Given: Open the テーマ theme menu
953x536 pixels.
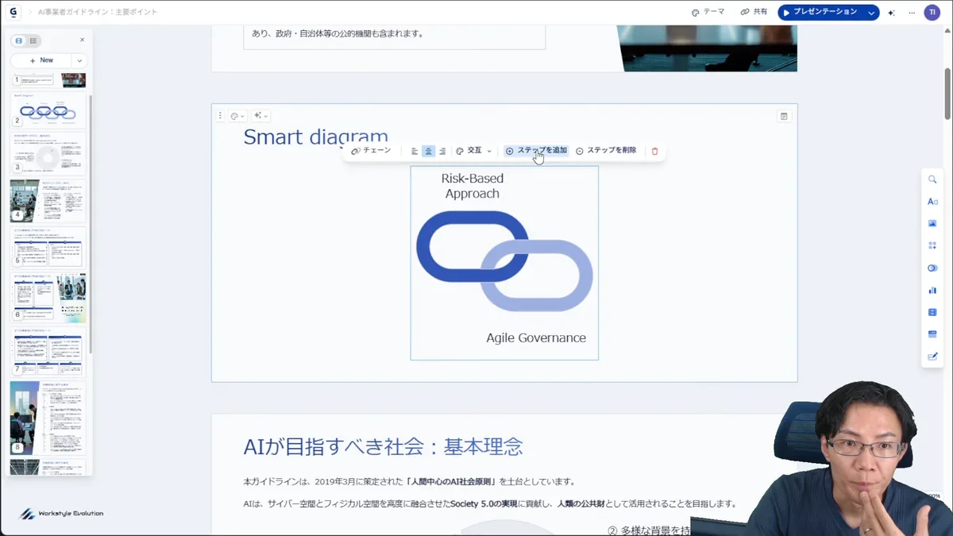Looking at the screenshot, I should 708,12.
